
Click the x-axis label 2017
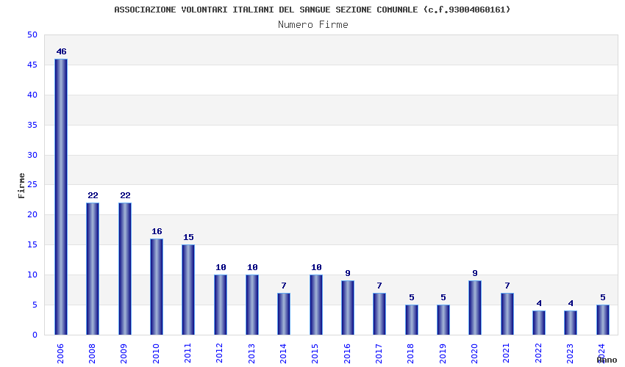pyautogui.click(x=379, y=354)
